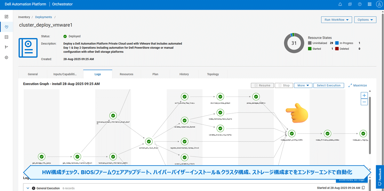Viewport: 384px width, 191px height.
Task: Open the tasks list icon in header
Action: click(x=350, y=4)
